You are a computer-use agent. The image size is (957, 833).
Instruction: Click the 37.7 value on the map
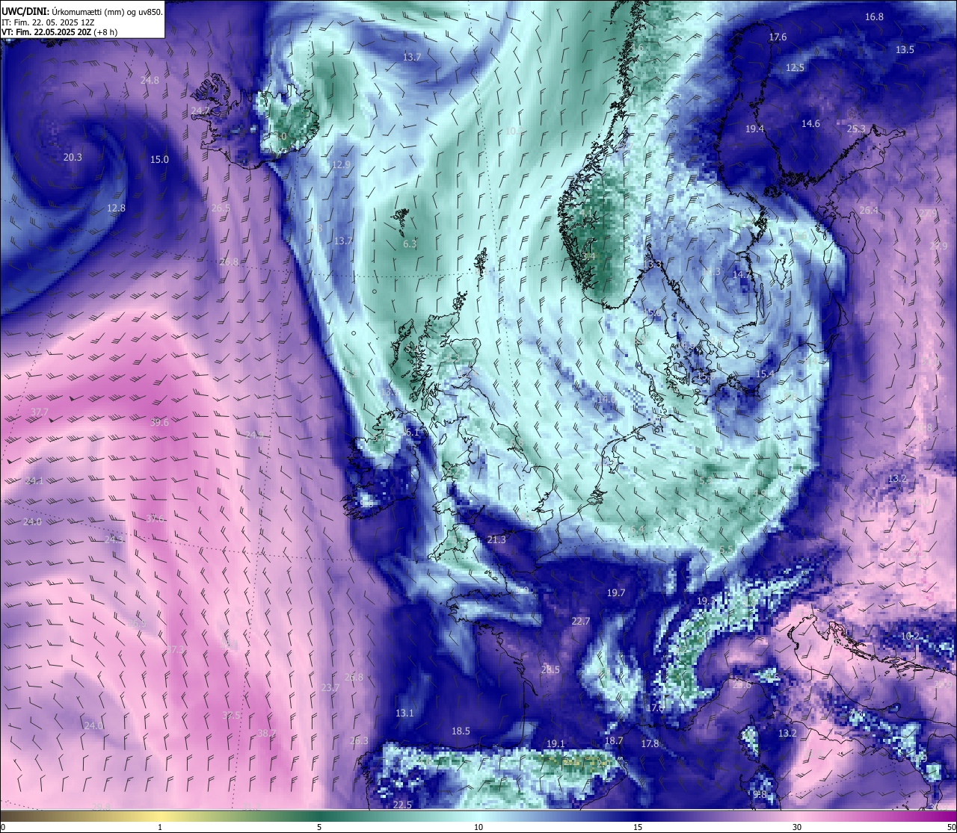[x=40, y=412]
